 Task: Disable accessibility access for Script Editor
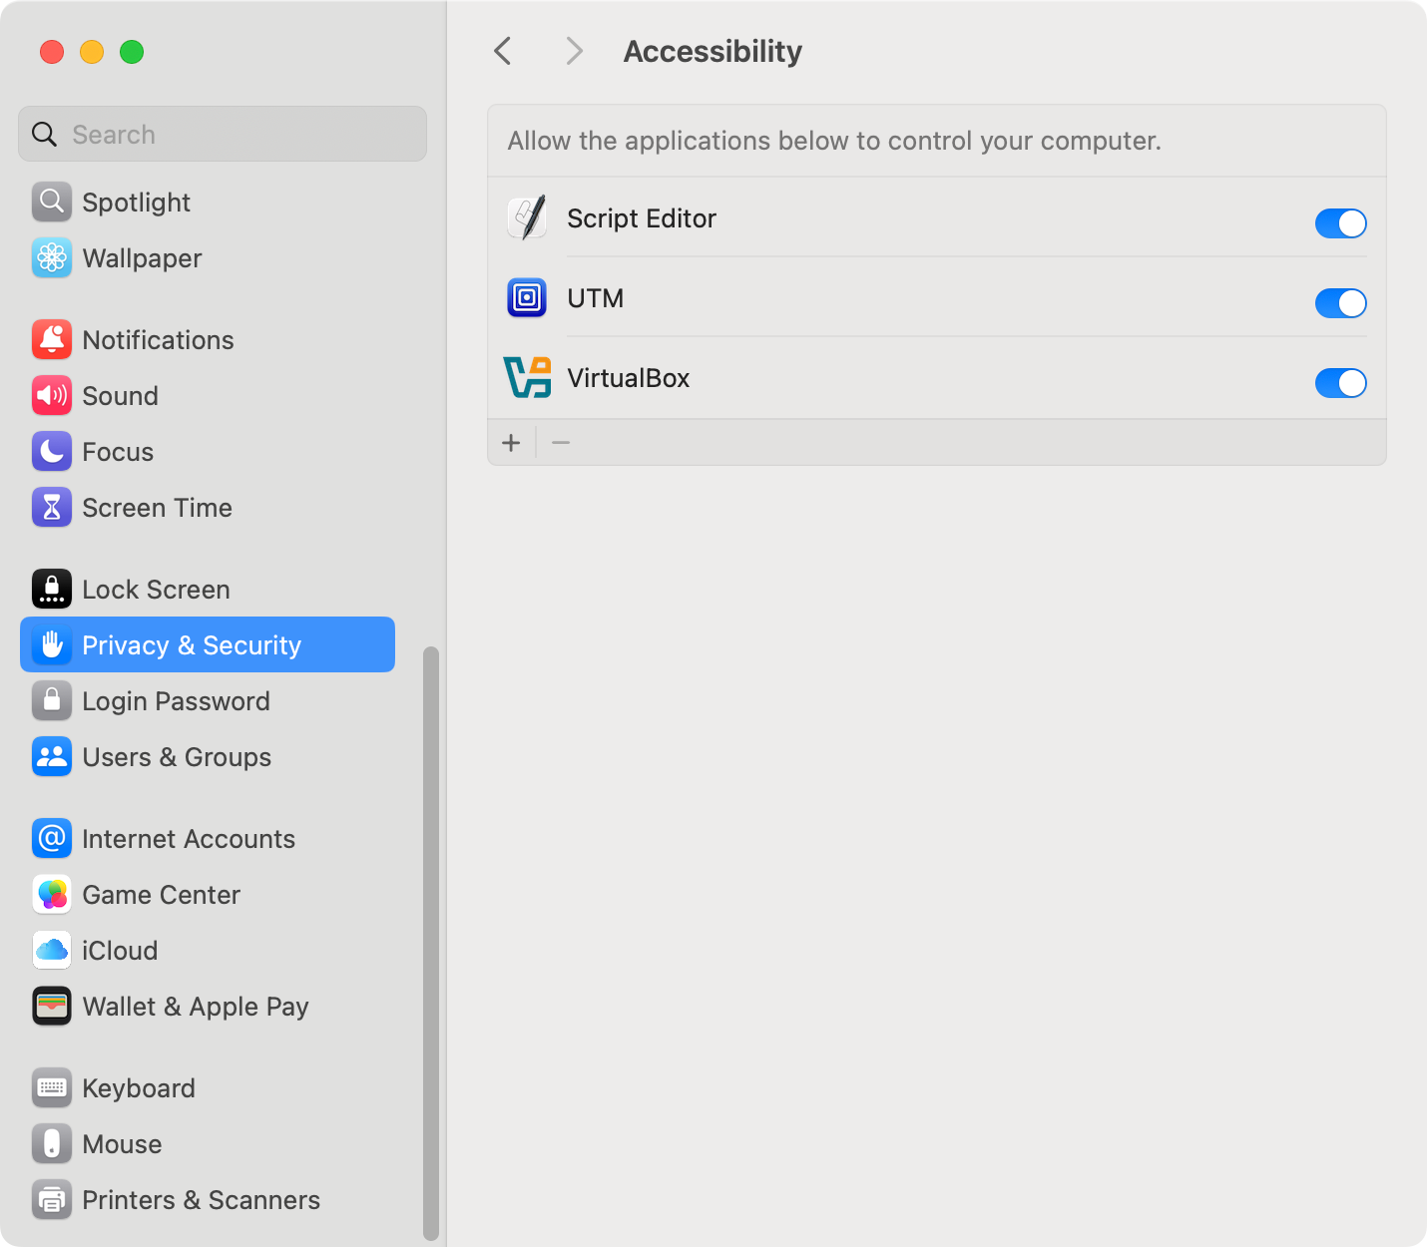[x=1340, y=223]
